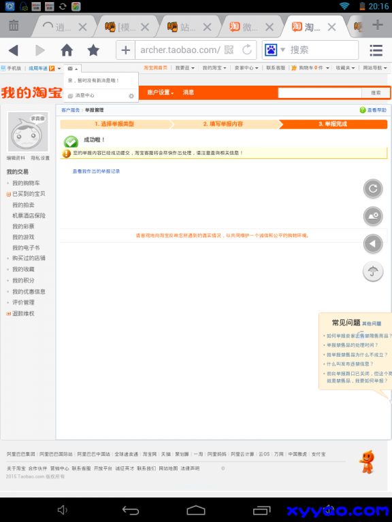This screenshot has height=522, width=392.
Task: Collapse the 已买到的宝贝 section
Action: 9,194
